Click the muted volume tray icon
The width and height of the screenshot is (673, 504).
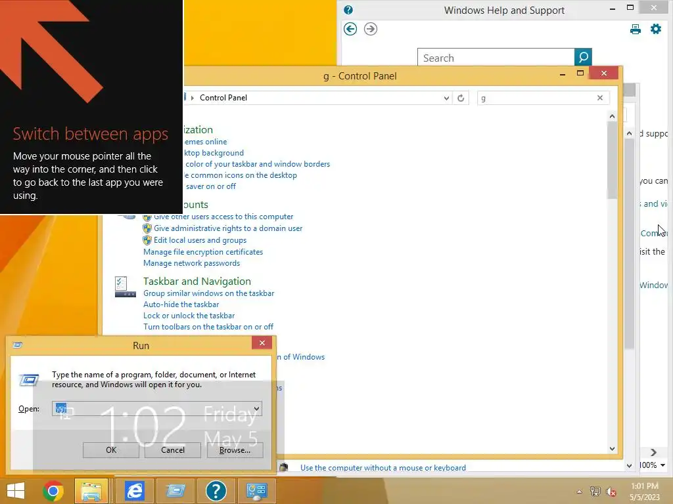611,492
